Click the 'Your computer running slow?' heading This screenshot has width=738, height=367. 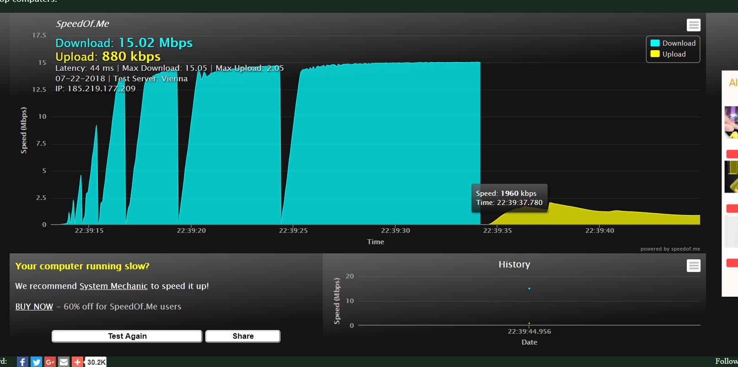point(82,266)
